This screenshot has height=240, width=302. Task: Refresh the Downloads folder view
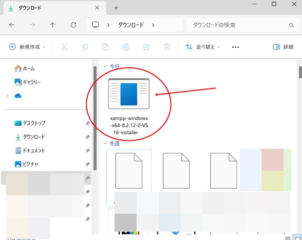coord(73,25)
